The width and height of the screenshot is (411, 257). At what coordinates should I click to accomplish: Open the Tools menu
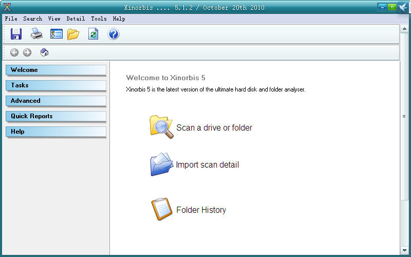pos(99,19)
